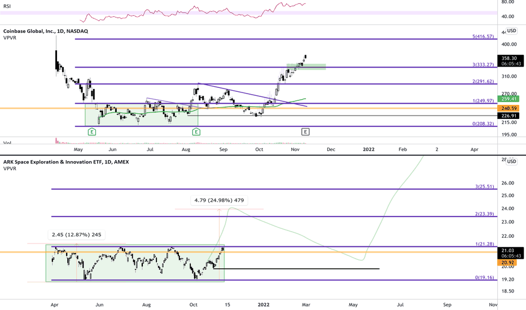This screenshot has width=526, height=310.
Task: Select the VPVR indicator on Coinbase chart
Action: click(x=10, y=38)
